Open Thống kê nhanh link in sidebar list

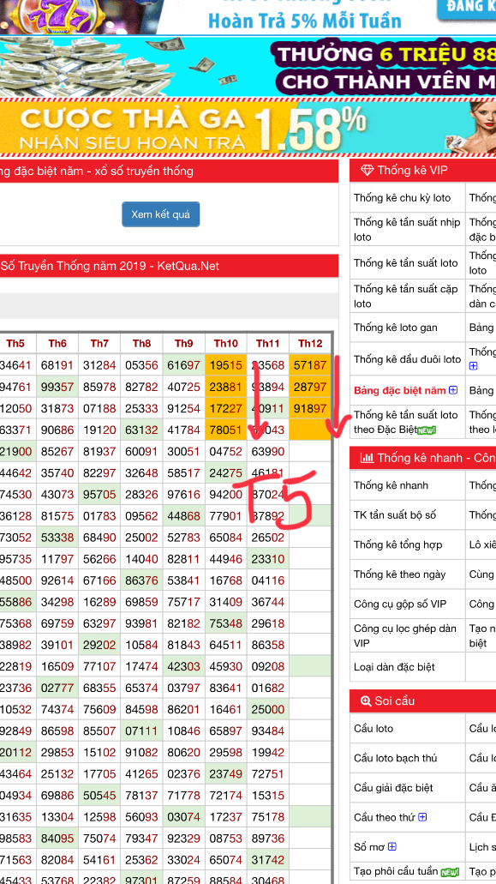(391, 485)
